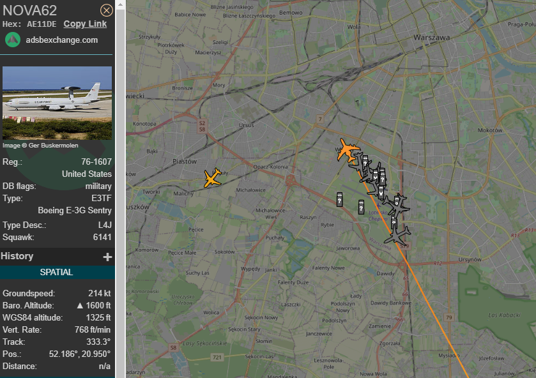Screen dimensions: 536x378
Task: Expand the History section plus sign
Action: coord(107,257)
